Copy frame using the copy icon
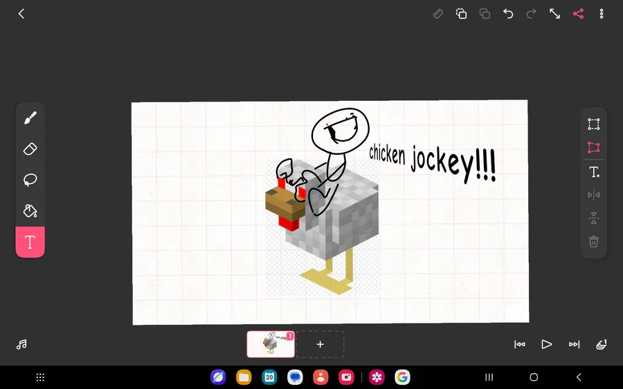 click(x=461, y=14)
